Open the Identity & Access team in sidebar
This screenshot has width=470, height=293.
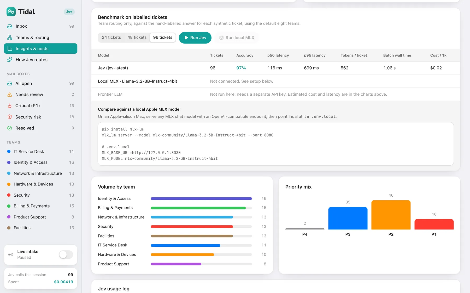click(40, 162)
